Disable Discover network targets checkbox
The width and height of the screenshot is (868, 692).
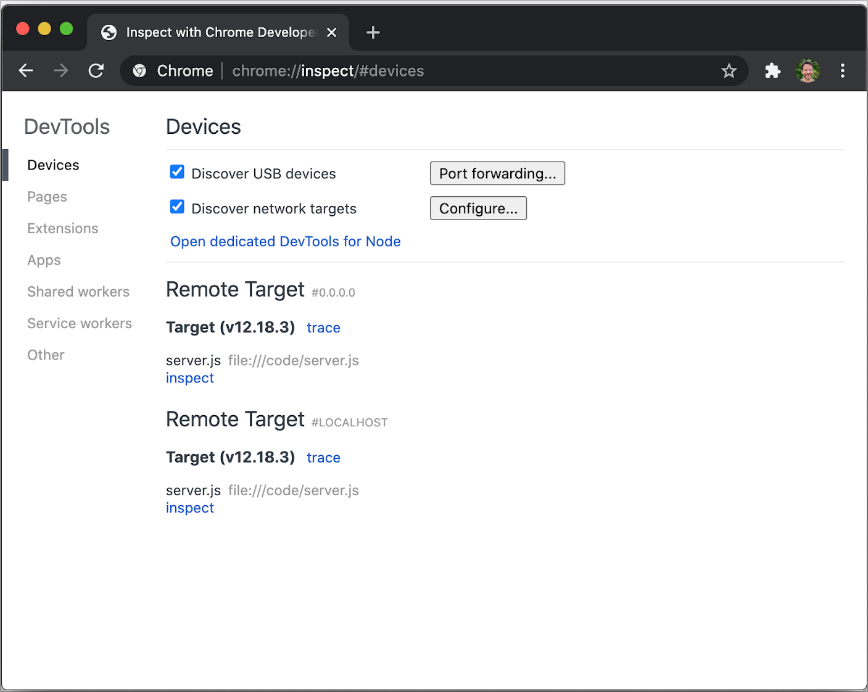coord(177,207)
